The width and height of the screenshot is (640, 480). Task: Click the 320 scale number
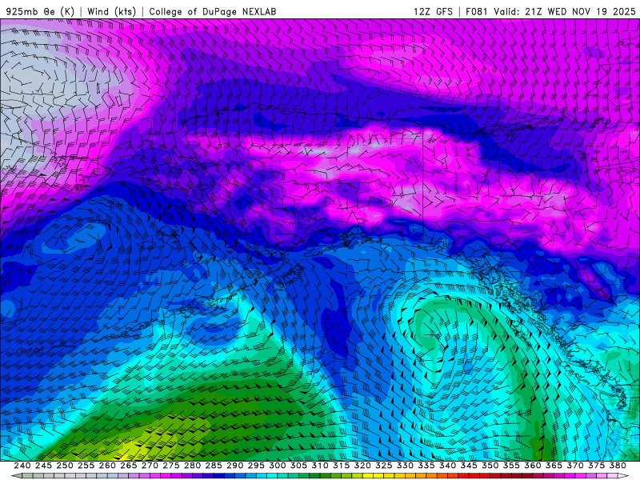point(362,466)
